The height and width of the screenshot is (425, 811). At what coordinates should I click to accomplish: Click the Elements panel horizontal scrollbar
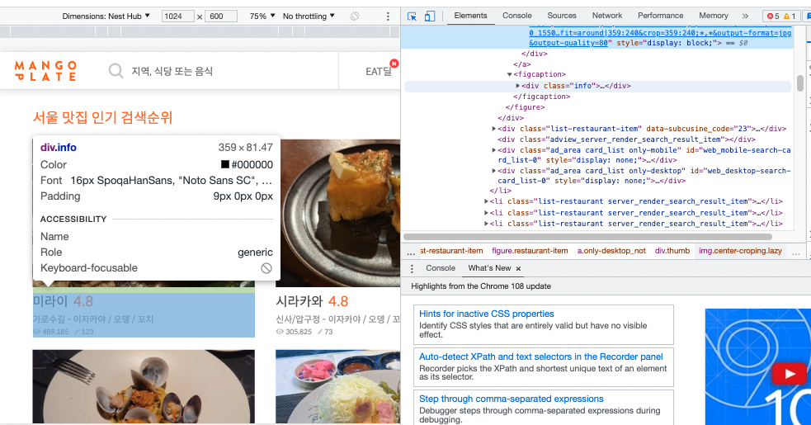click(587, 237)
